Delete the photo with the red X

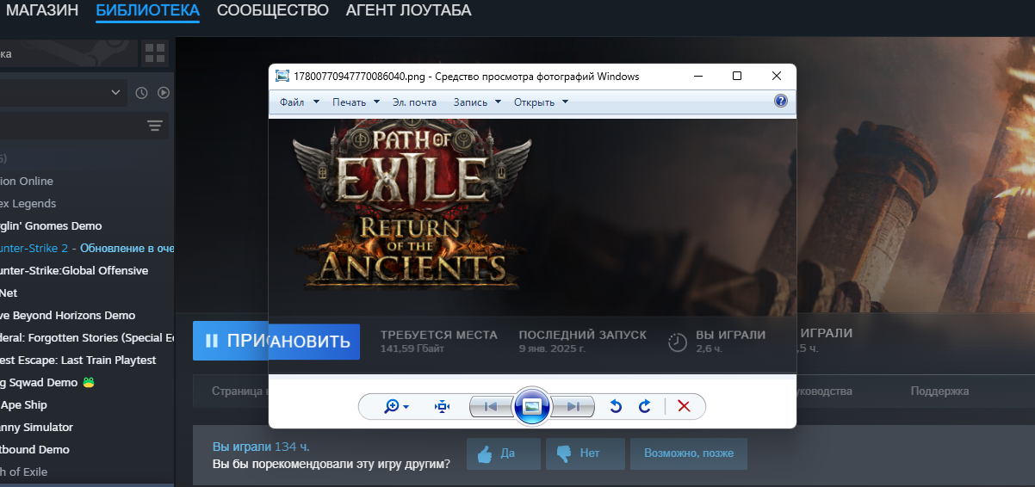coord(685,406)
